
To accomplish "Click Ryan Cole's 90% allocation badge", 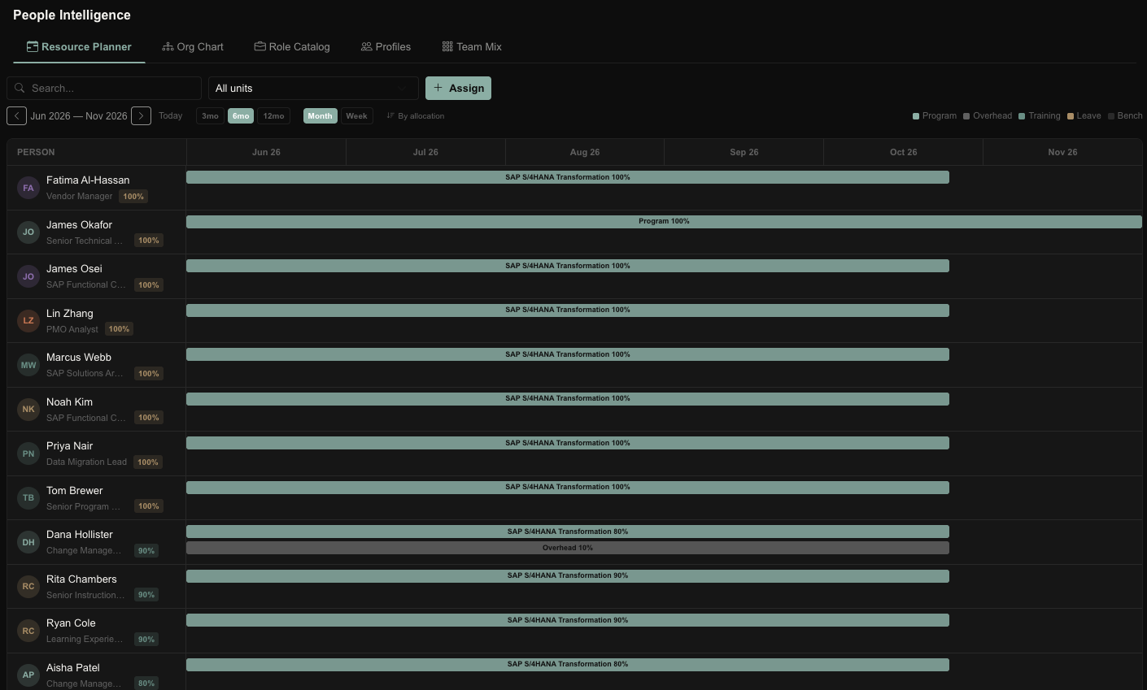I will pyautogui.click(x=146, y=640).
